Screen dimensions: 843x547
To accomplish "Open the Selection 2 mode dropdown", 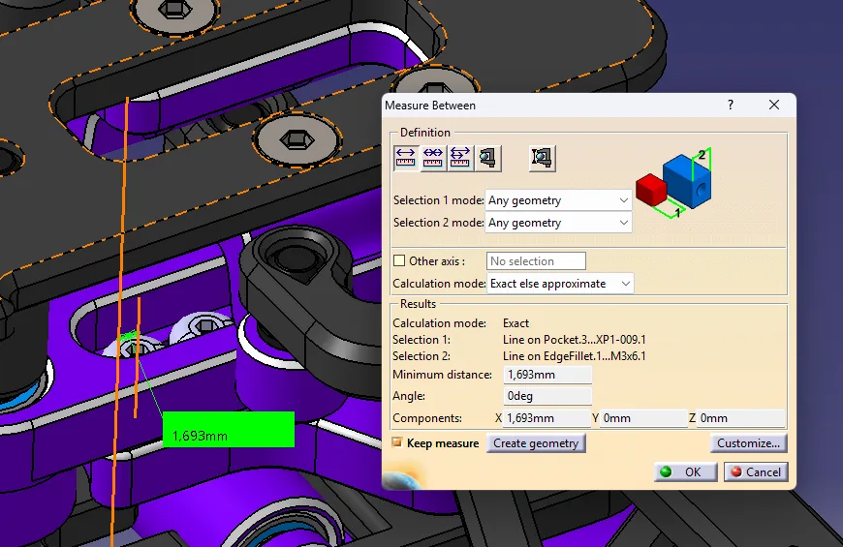I will 558,223.
